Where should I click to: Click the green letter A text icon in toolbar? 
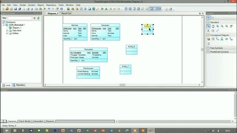[x=106, y=9]
